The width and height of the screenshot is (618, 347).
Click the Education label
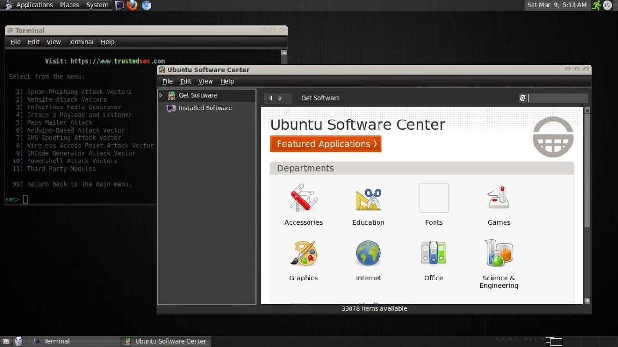click(368, 222)
